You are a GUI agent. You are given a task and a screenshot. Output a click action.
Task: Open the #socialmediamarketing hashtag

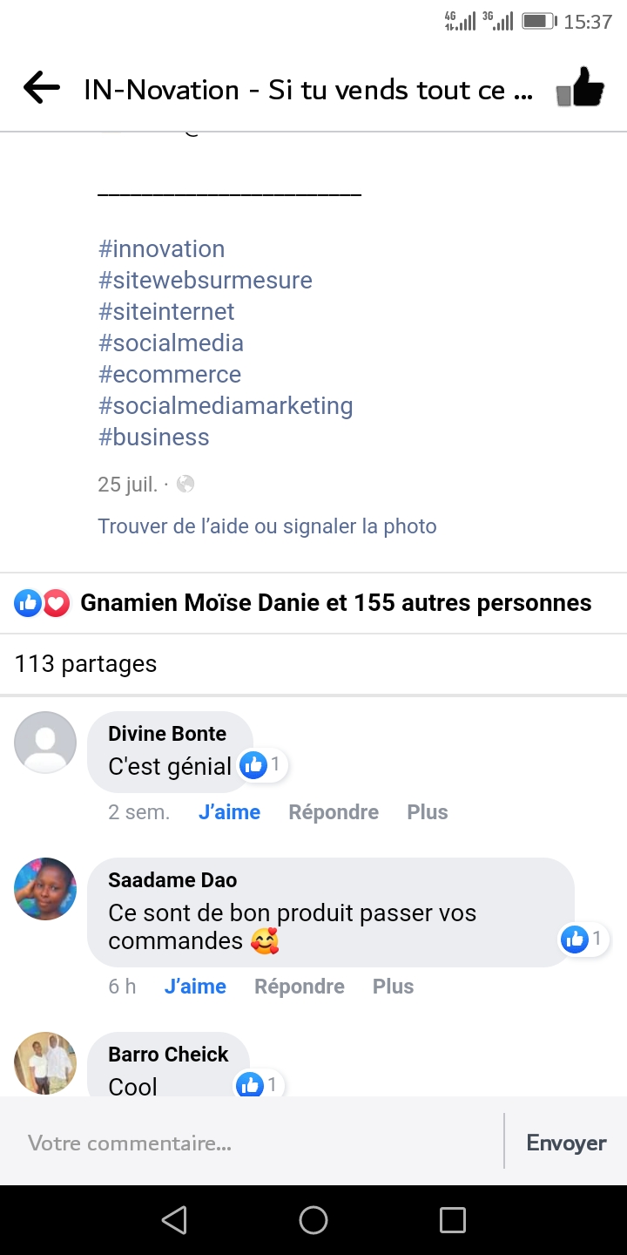[x=226, y=406]
